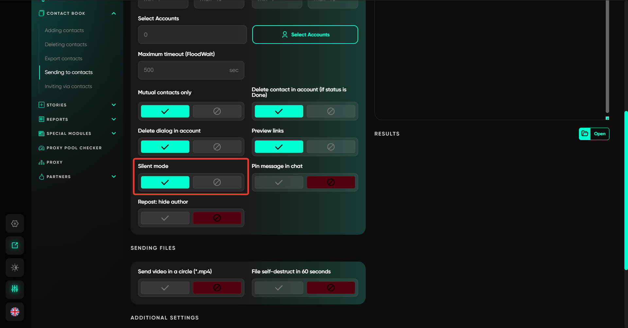Enable Pin message in chat

pyautogui.click(x=279, y=182)
